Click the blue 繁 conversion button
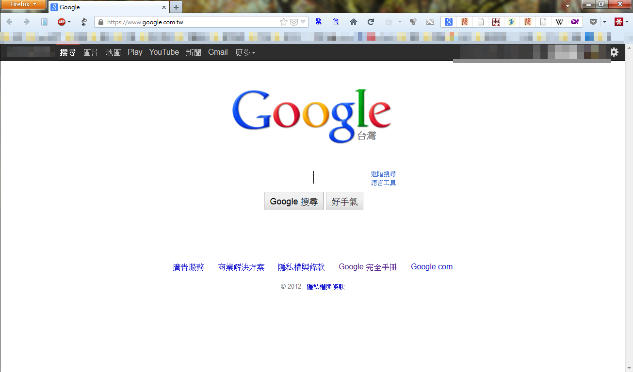Image resolution: width=633 pixels, height=372 pixels. click(x=319, y=21)
